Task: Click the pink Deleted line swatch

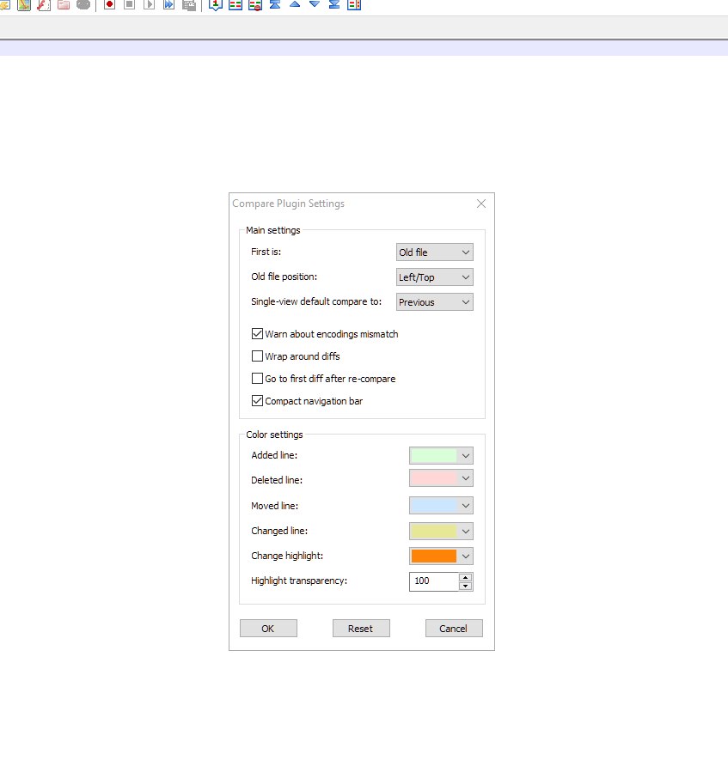Action: [433, 478]
